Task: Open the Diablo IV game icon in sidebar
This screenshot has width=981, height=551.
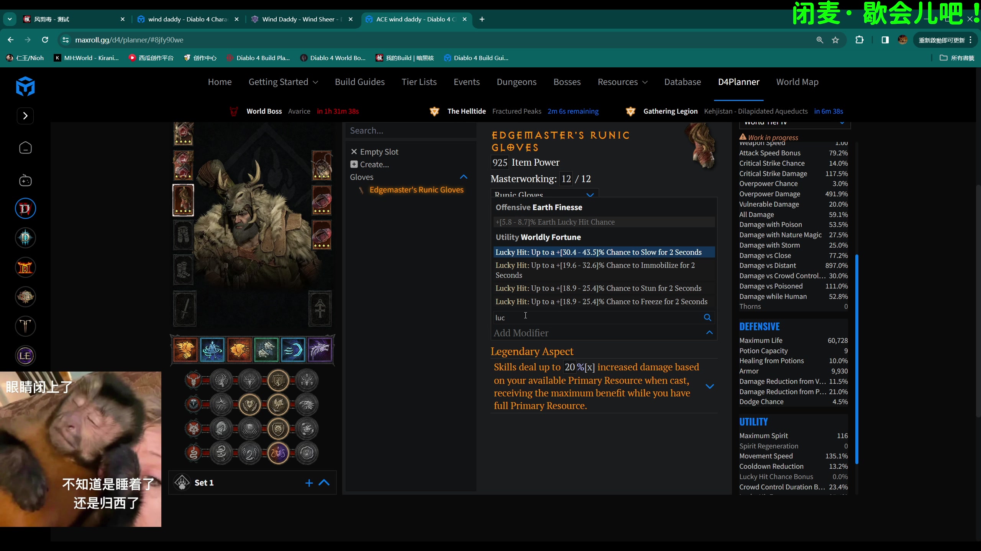Action: [25, 209]
